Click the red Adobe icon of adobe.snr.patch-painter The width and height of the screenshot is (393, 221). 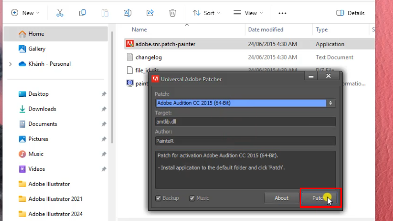[130, 44]
